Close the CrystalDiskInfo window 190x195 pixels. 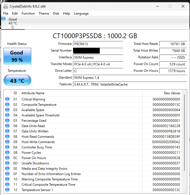click(183, 6)
